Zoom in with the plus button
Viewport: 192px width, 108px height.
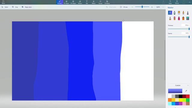(x=152, y=7)
